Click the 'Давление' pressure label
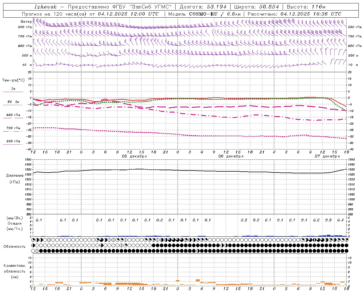The width and height of the screenshot is (363, 291). pyautogui.click(x=15, y=176)
